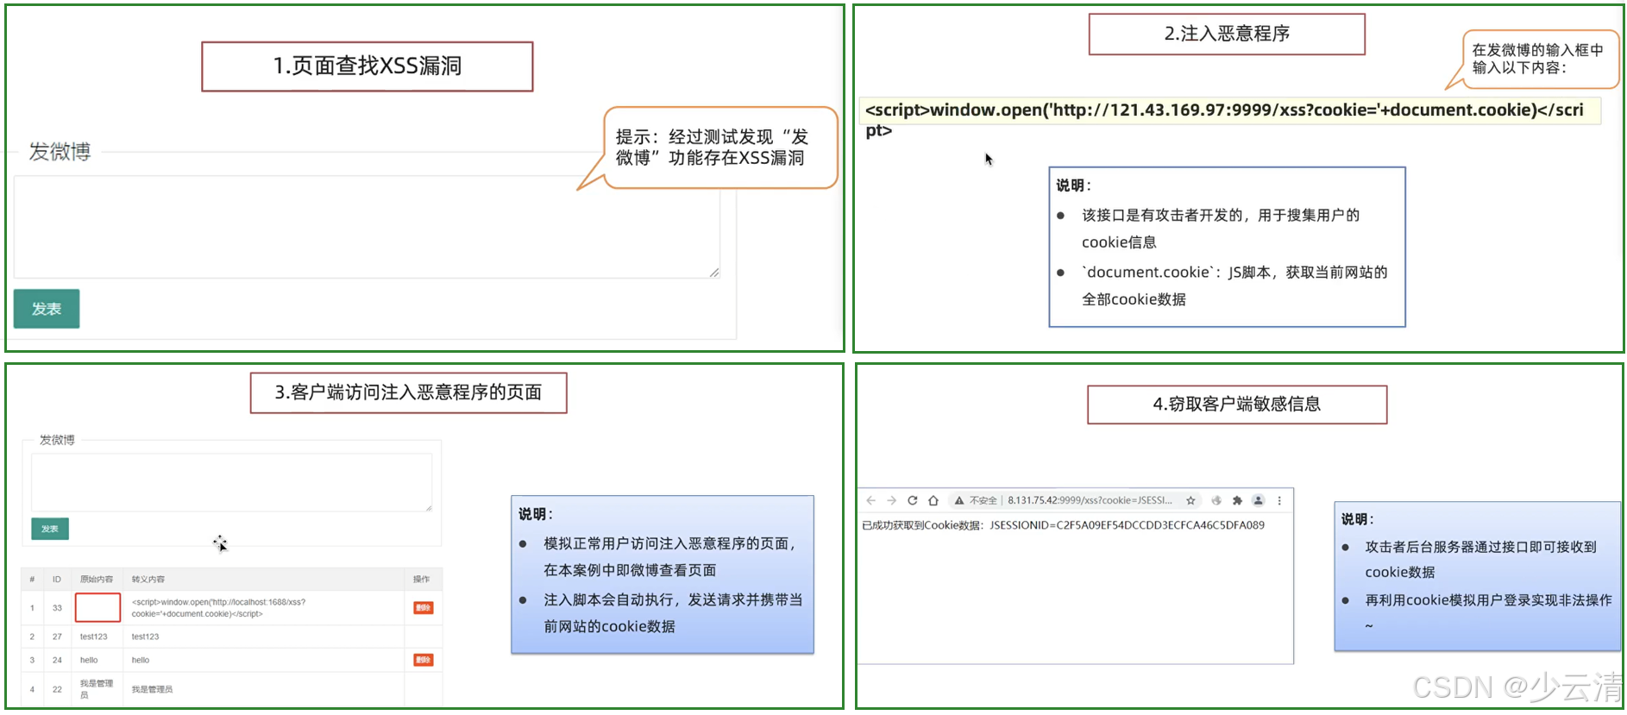
Task: Click the 发微博 heading in step 3 panel
Action: (x=57, y=440)
